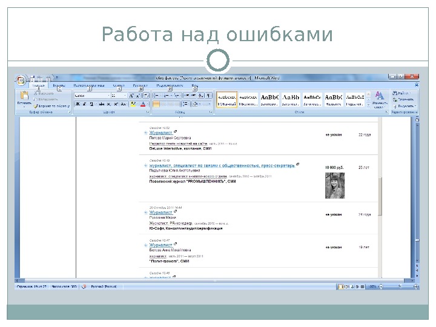
Task: Activate Format Painter (Формат по образцу)
Action: coord(51,106)
